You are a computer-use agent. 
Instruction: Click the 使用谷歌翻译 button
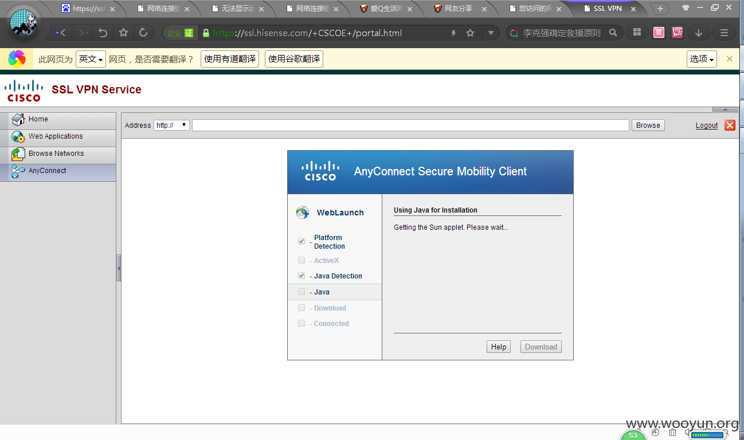pyautogui.click(x=294, y=59)
